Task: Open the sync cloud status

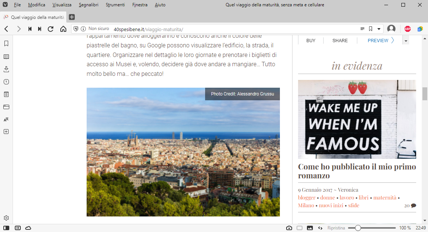Action: (28, 228)
